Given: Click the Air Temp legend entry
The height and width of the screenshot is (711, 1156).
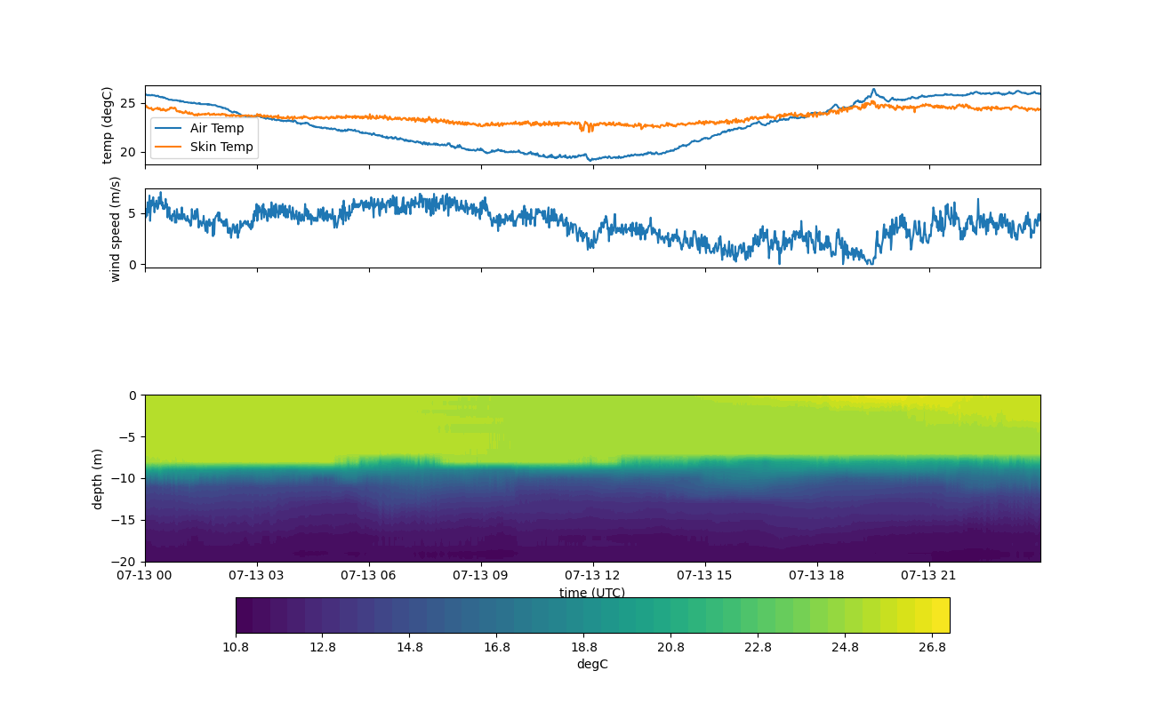Looking at the screenshot, I should 216,128.
